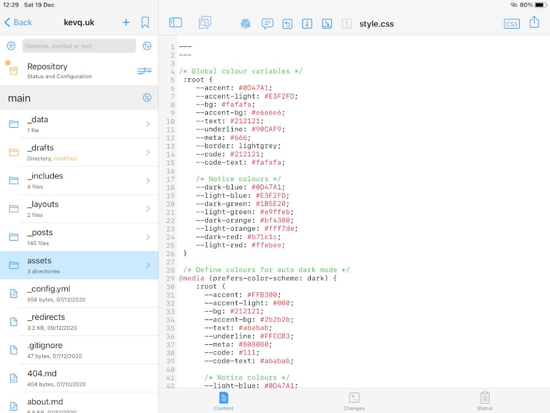The image size is (550, 413).
Task: Create a new file with the plus icon
Action: tap(126, 23)
